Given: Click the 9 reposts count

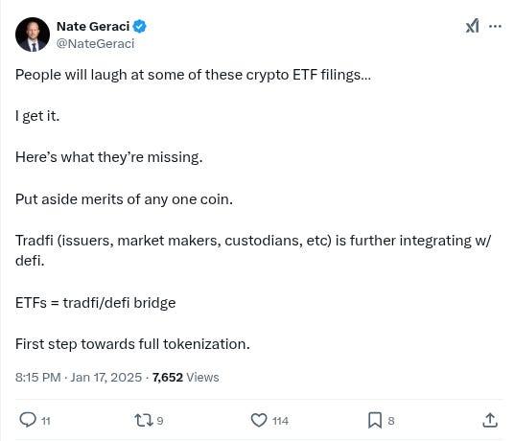Looking at the screenshot, I should click(x=160, y=421).
